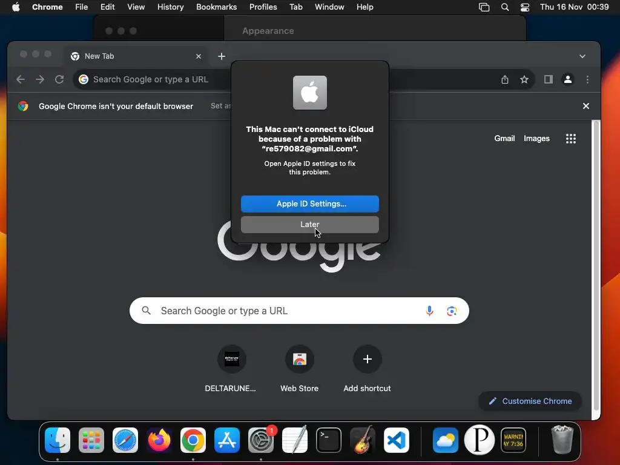Open a new tab with plus button
This screenshot has height=465, width=620.
pyautogui.click(x=222, y=56)
